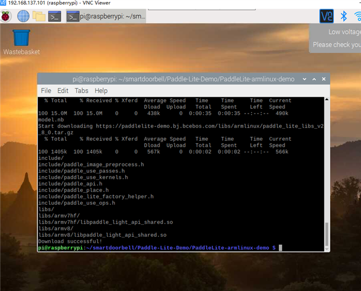Open the Wi-Fi network tray icon

[358, 16]
